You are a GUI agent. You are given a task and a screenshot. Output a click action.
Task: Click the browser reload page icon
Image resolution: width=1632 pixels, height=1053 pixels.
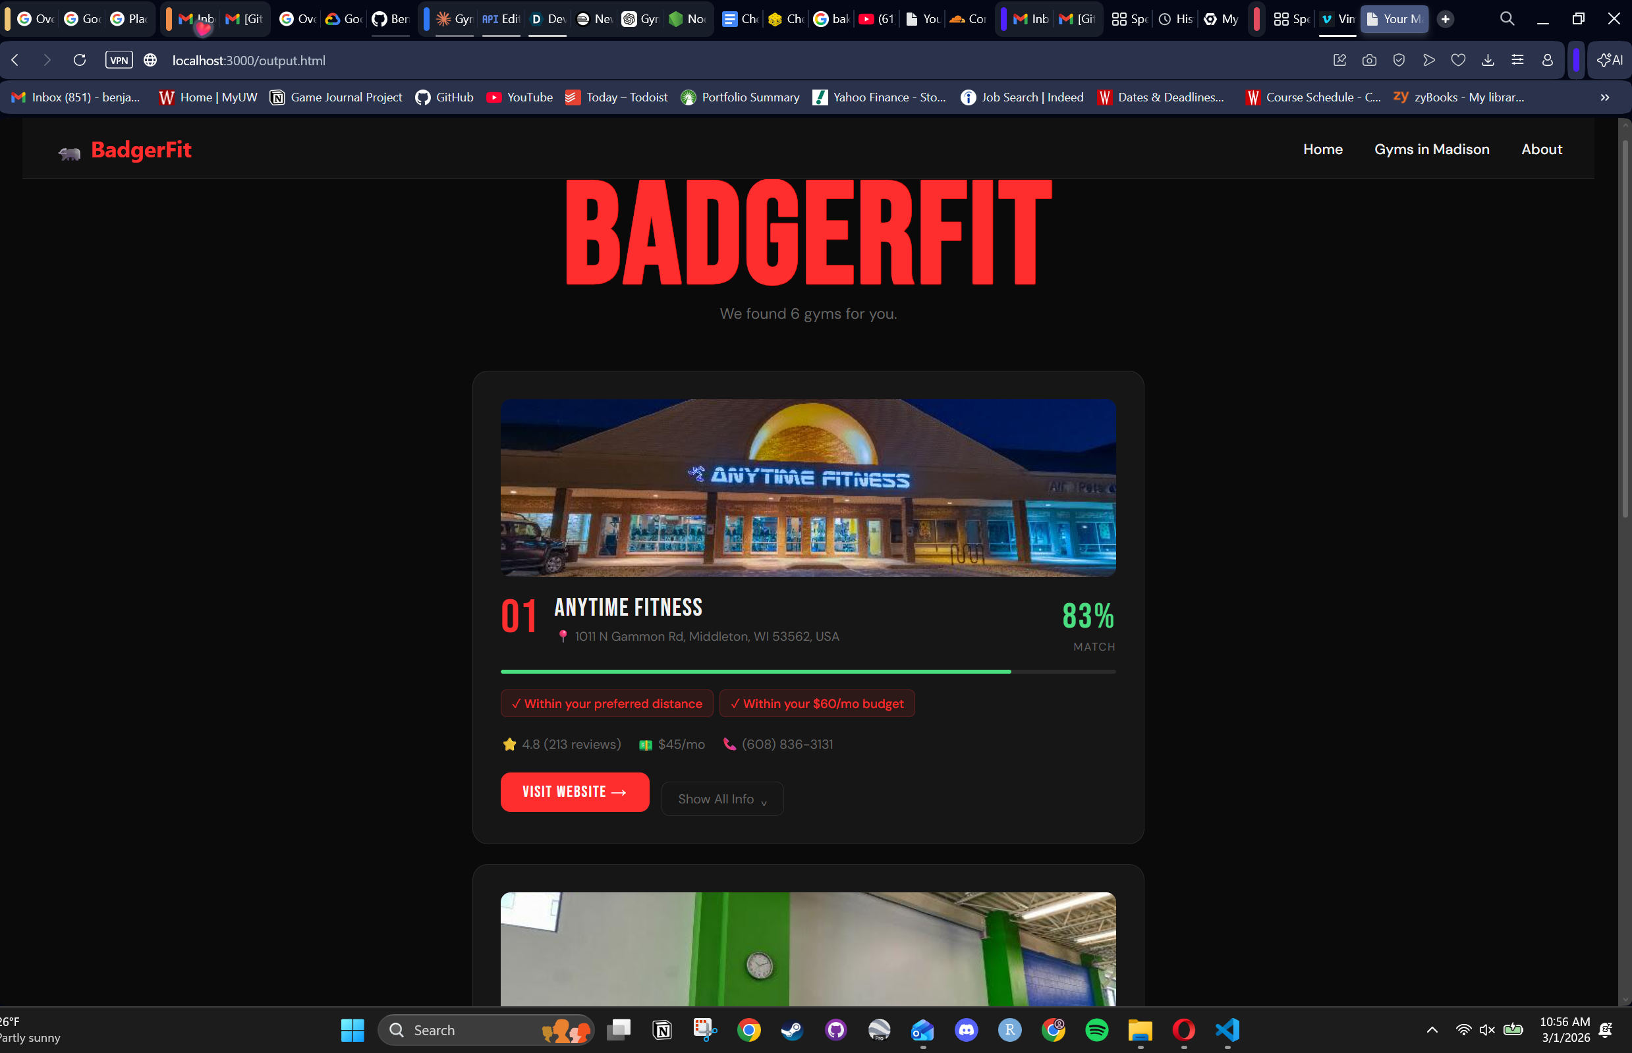tap(79, 60)
